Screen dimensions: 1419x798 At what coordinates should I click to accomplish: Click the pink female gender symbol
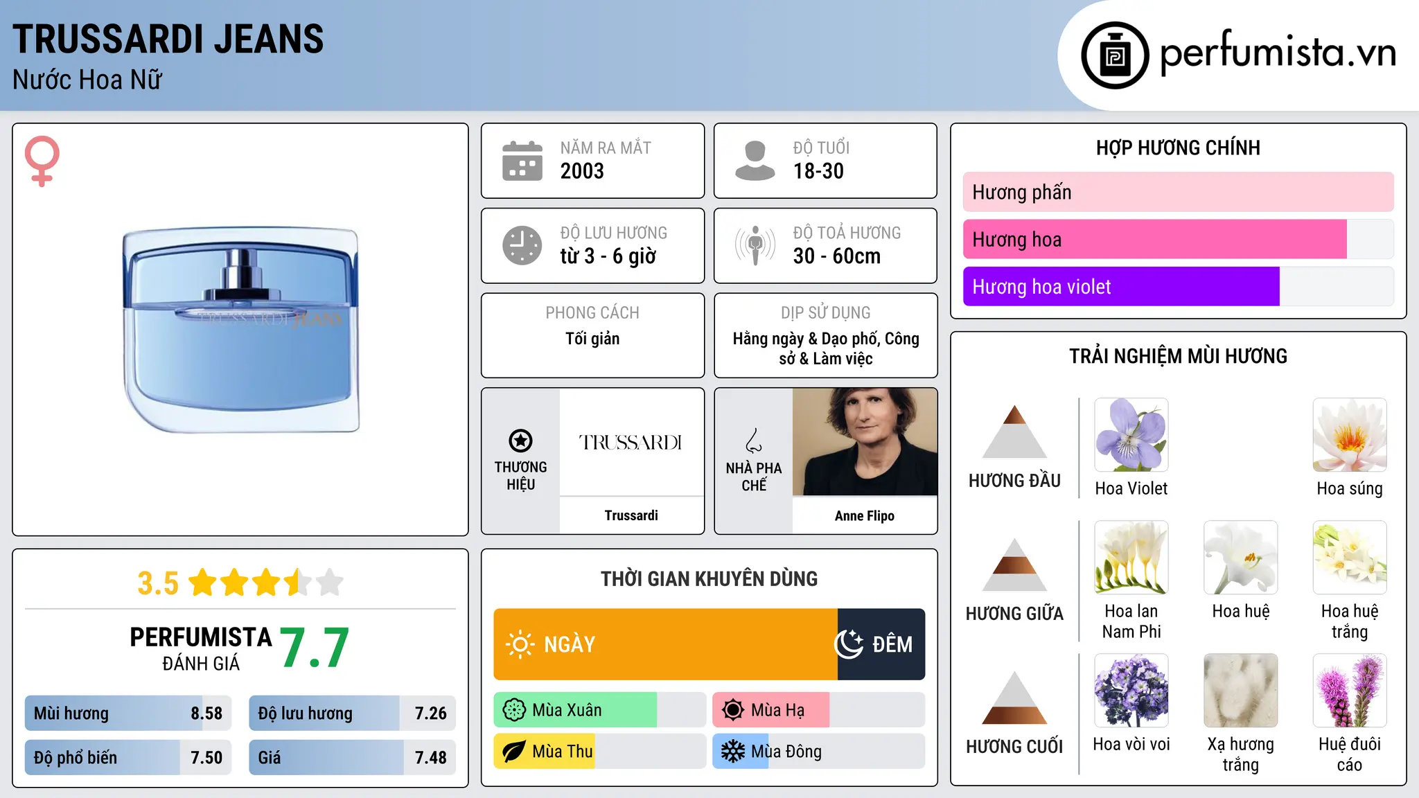point(42,161)
